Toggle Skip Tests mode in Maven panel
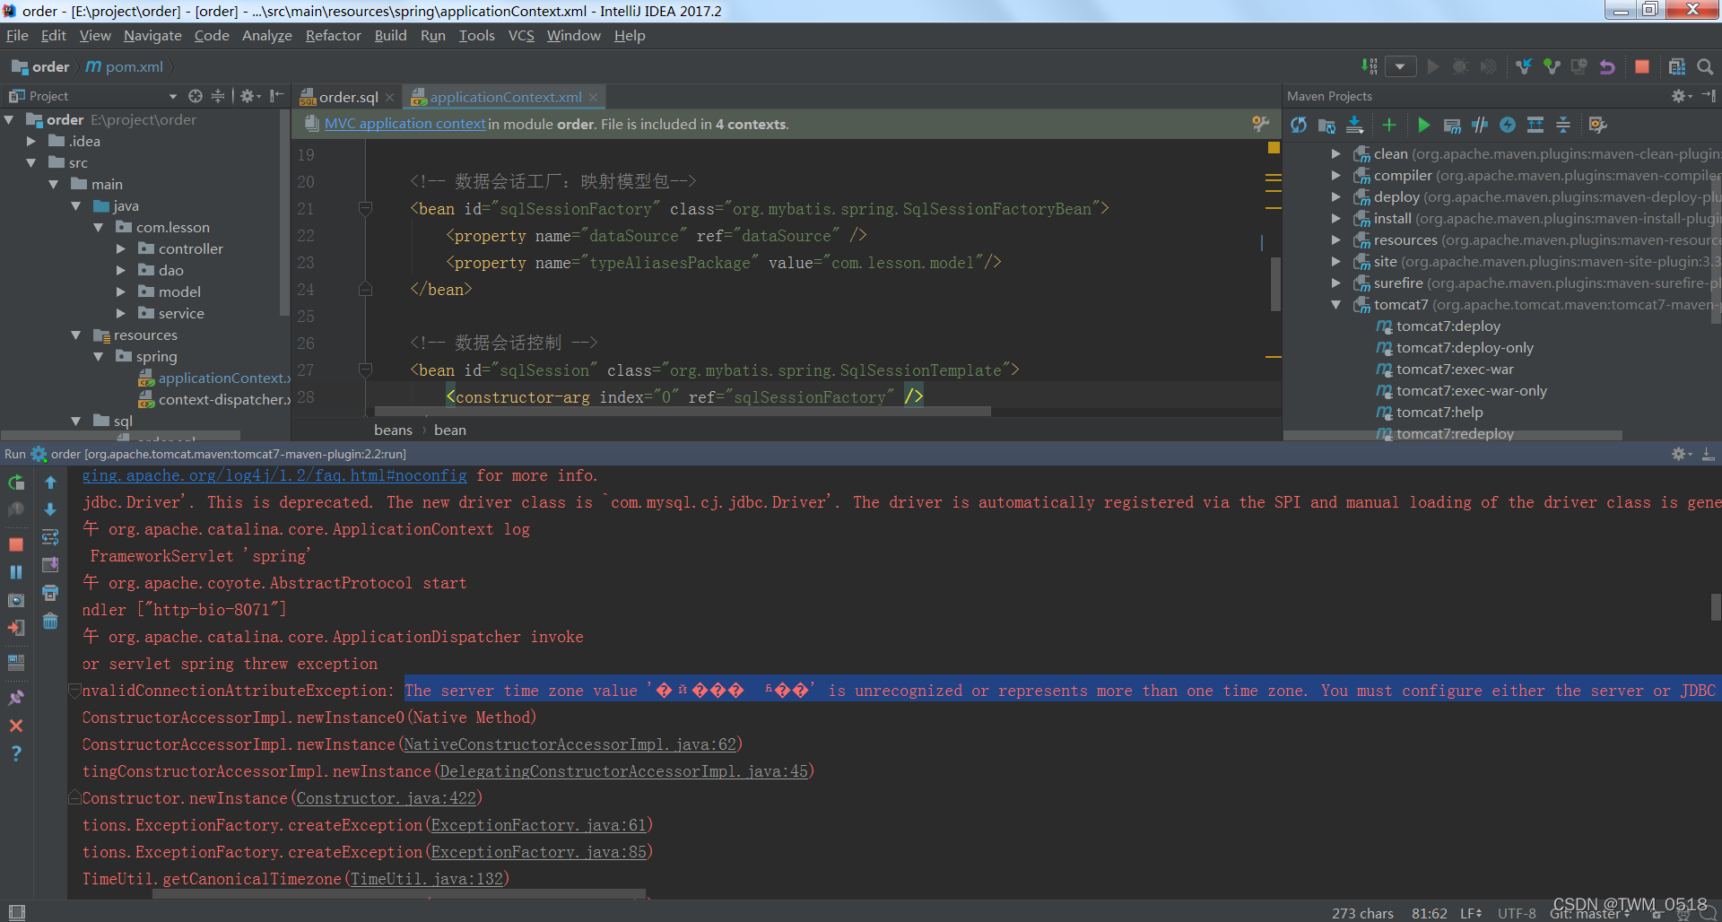Screen dimensions: 1722x922 click(x=1508, y=125)
